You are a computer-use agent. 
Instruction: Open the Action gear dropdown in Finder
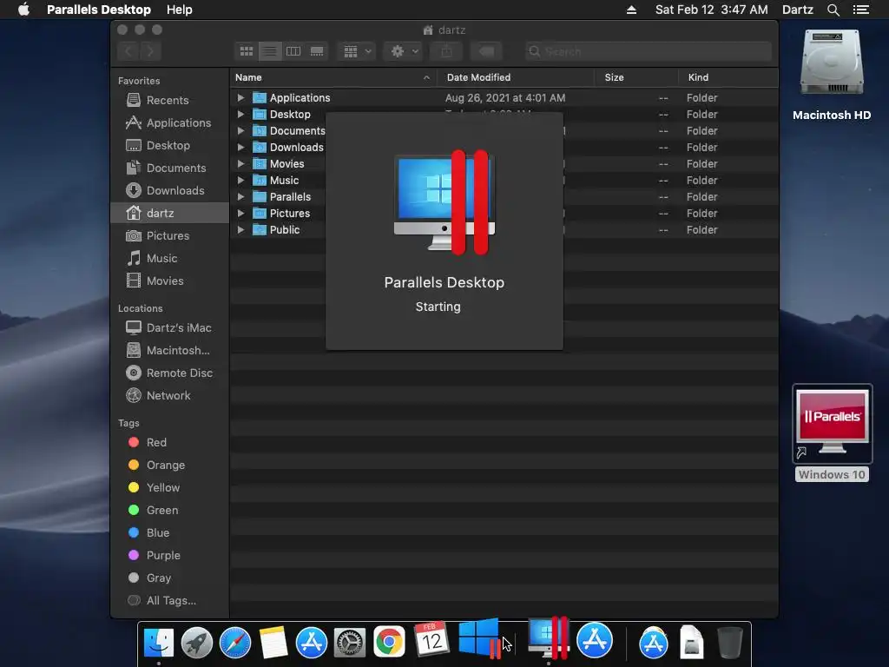coord(404,51)
